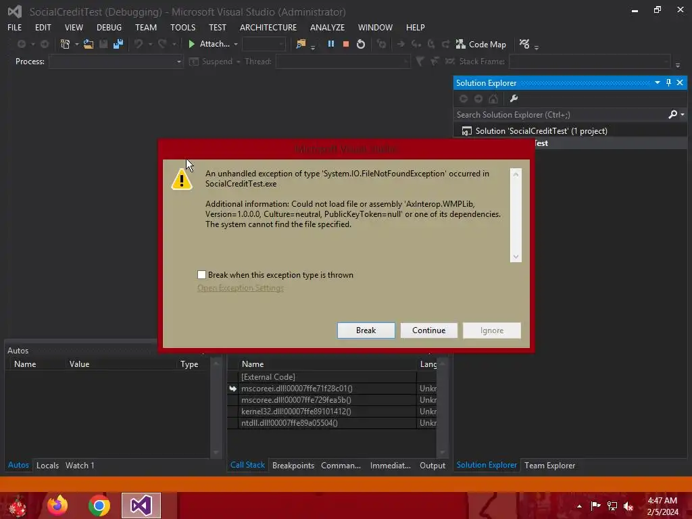
Task: Check Break when this exception type is thrown
Action: (201, 275)
